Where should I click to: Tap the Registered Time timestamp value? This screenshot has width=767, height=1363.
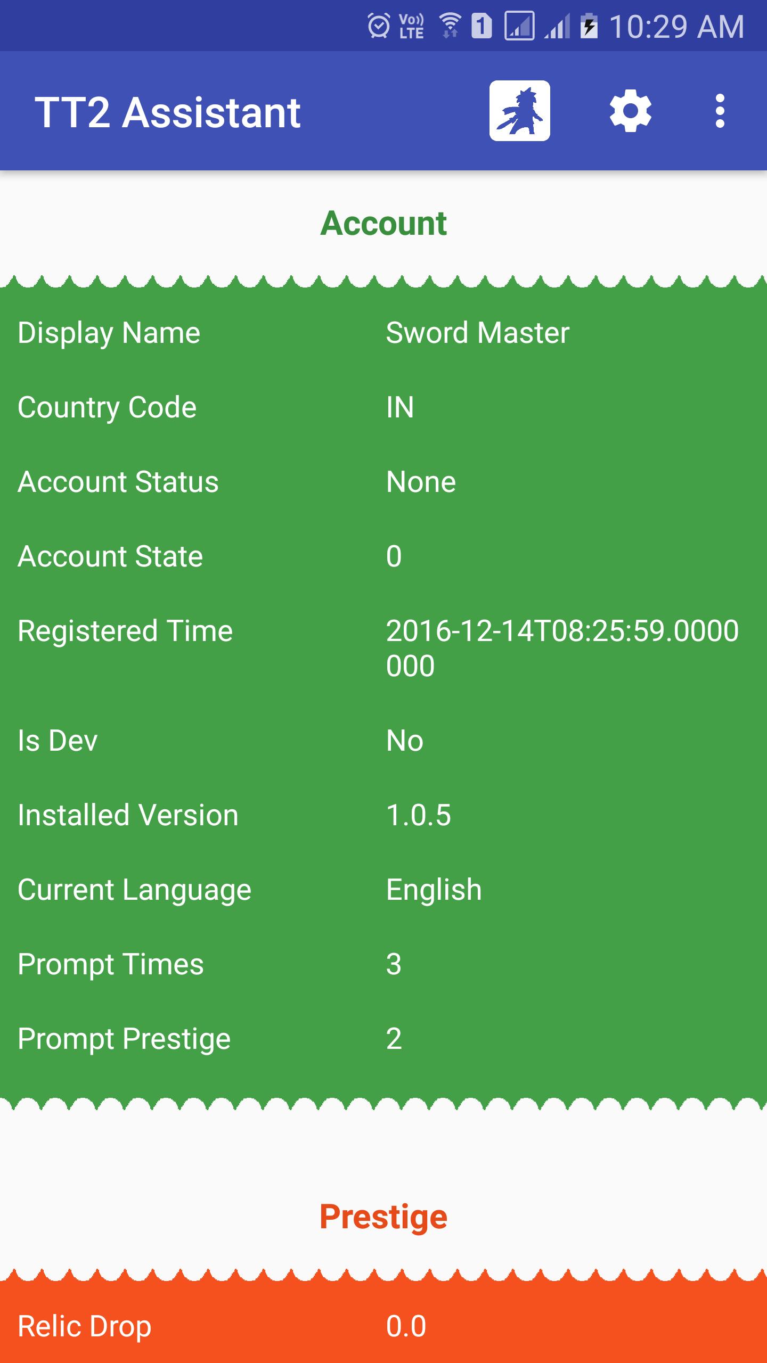point(562,648)
